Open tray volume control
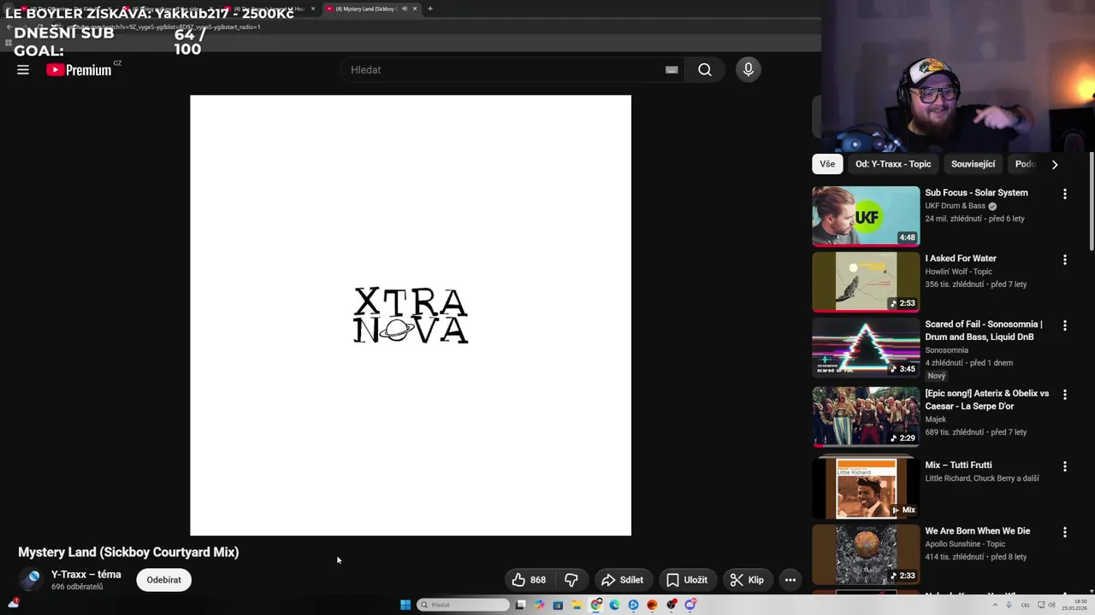The height and width of the screenshot is (615, 1095). coord(1051,605)
